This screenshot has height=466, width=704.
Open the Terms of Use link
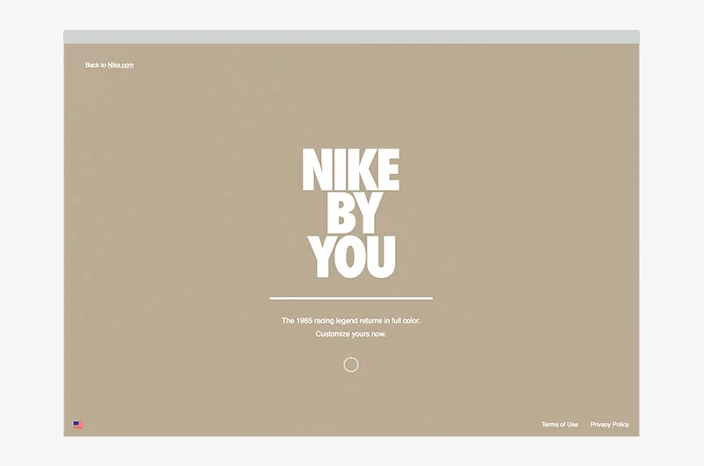click(560, 425)
